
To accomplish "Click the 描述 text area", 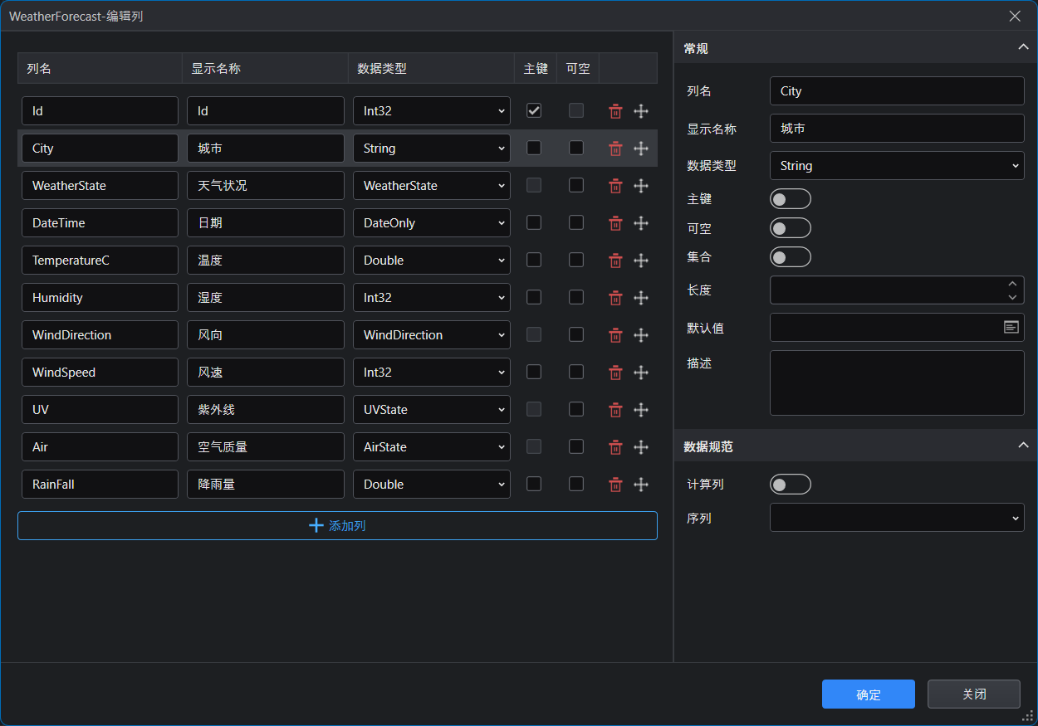I will (x=897, y=382).
